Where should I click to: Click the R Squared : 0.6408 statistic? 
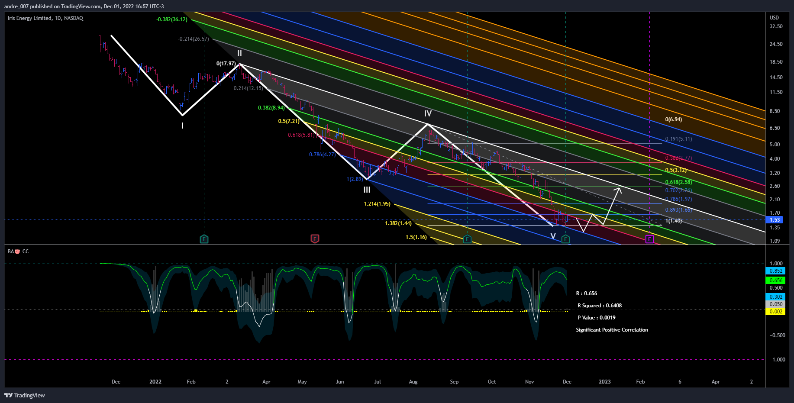click(600, 306)
